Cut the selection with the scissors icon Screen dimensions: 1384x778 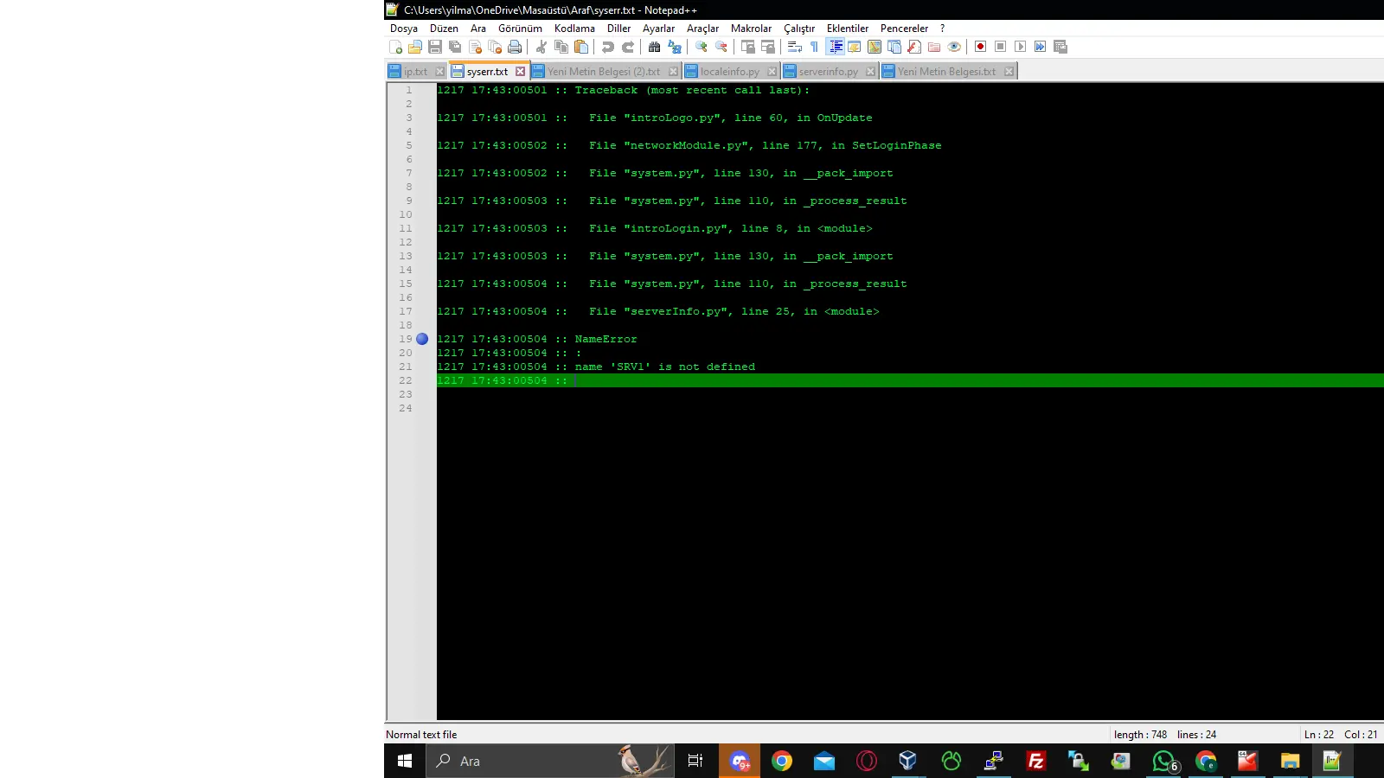click(541, 47)
